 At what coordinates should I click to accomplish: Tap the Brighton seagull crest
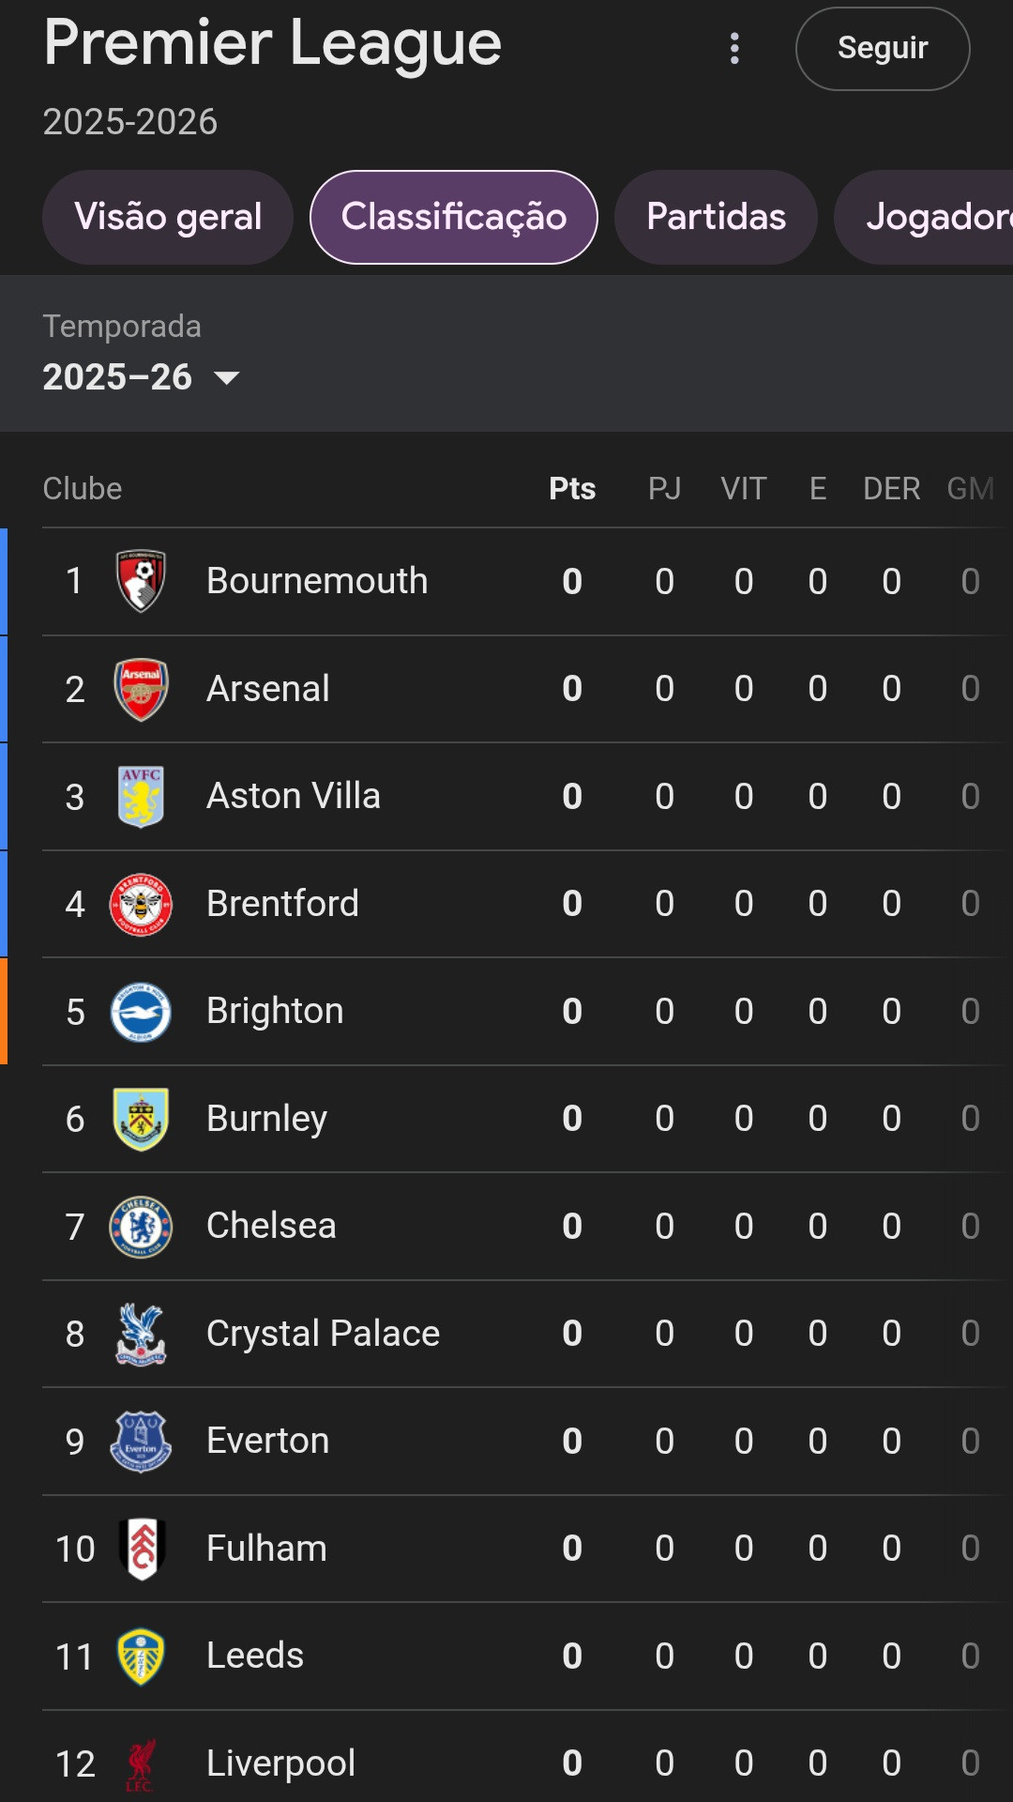click(x=141, y=1012)
